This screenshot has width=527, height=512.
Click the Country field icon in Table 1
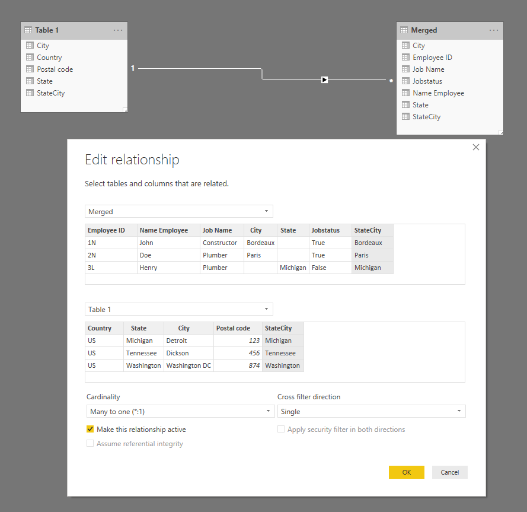coord(30,57)
